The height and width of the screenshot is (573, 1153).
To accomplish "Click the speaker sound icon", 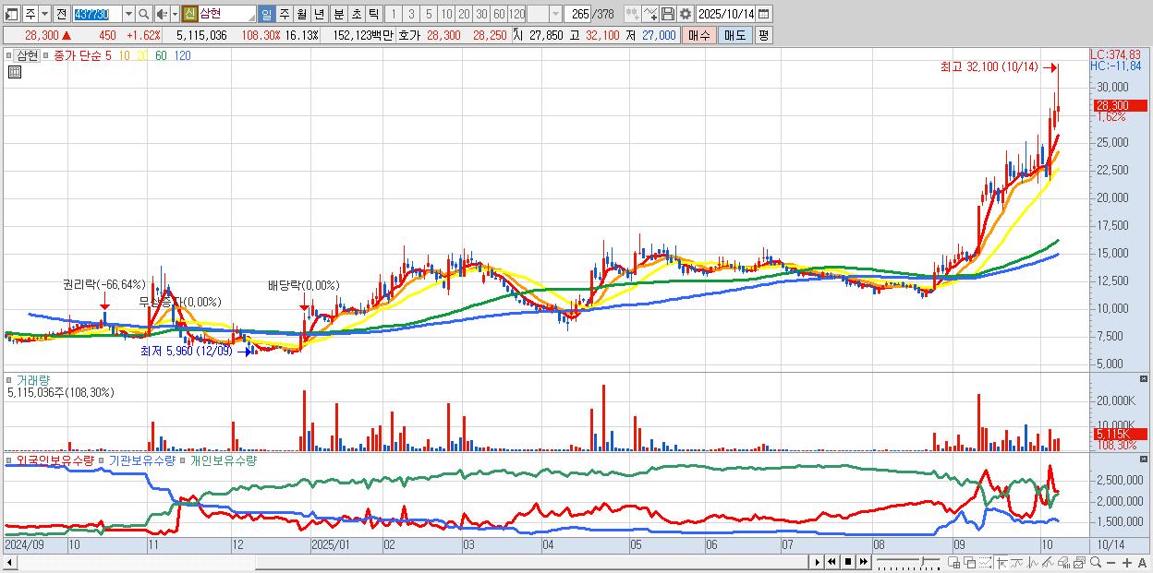I will click(x=162, y=14).
